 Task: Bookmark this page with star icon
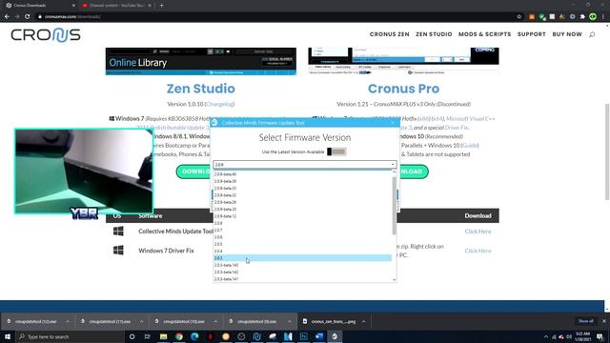518,17
